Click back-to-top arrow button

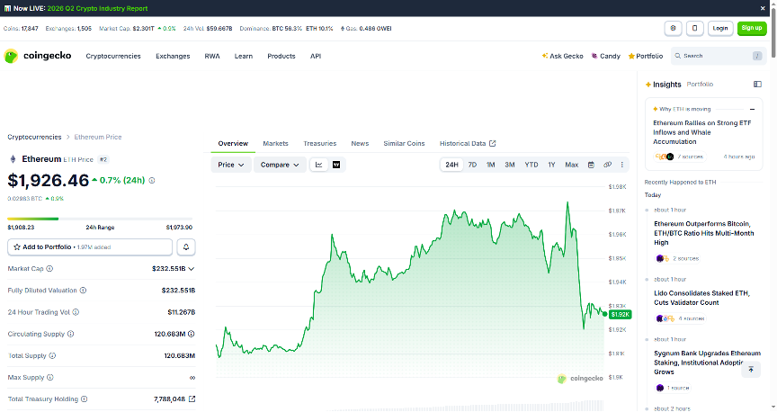pyautogui.click(x=751, y=369)
